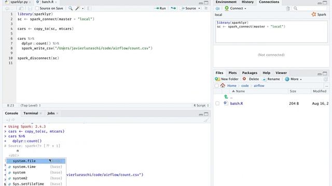Run the current line with Run button
This screenshot has height=186, width=332.
(x=160, y=8)
